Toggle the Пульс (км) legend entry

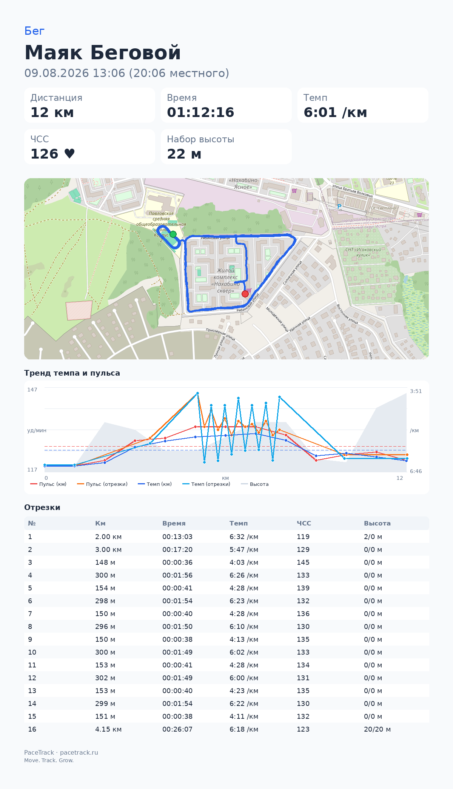pyautogui.click(x=48, y=484)
